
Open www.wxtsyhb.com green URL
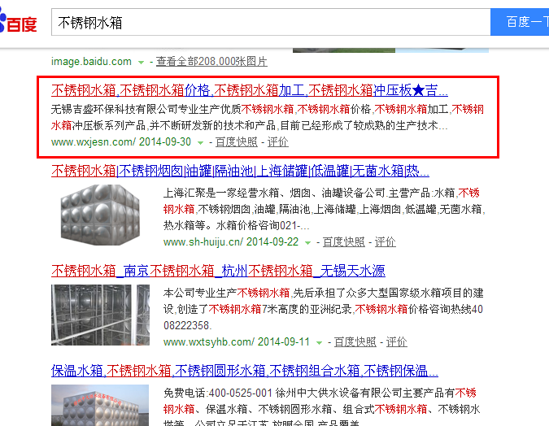(209, 342)
